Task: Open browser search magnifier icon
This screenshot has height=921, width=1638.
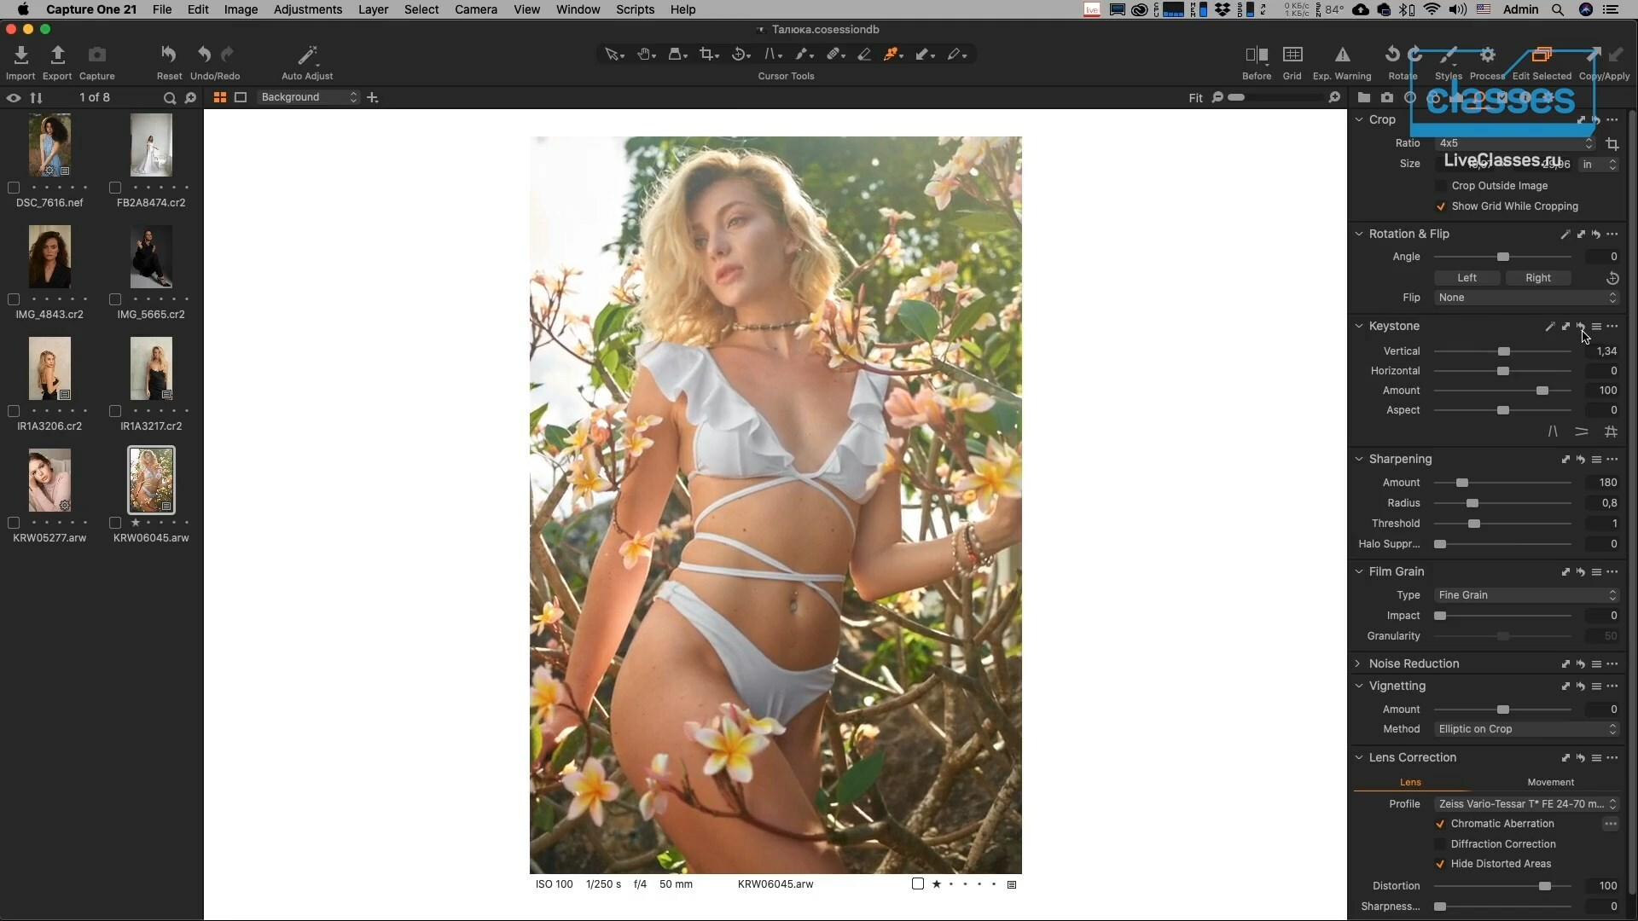Action: 169,98
